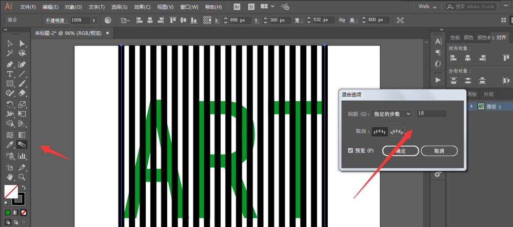513x227 pixels.
Task: Collapse the right panel dock arrows
Action: (443, 29)
